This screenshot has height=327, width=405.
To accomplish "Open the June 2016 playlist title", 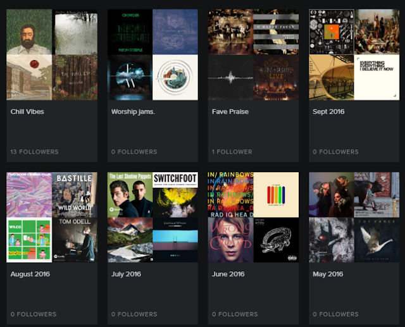I will click(x=228, y=274).
